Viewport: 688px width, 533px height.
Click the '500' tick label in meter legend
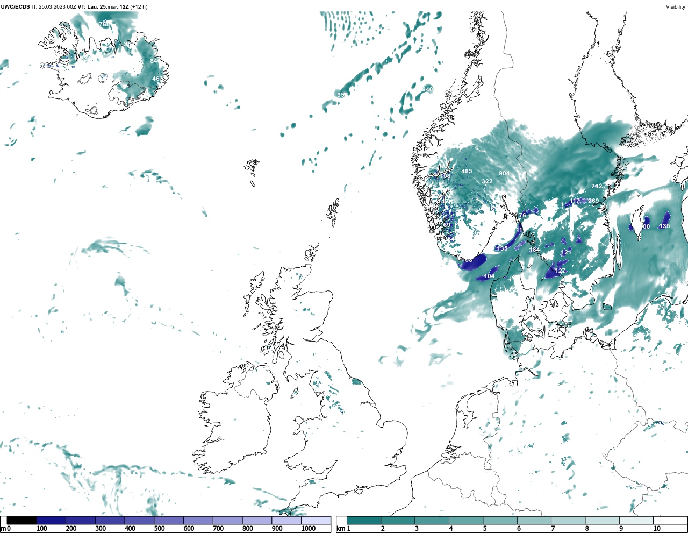[x=159, y=529]
